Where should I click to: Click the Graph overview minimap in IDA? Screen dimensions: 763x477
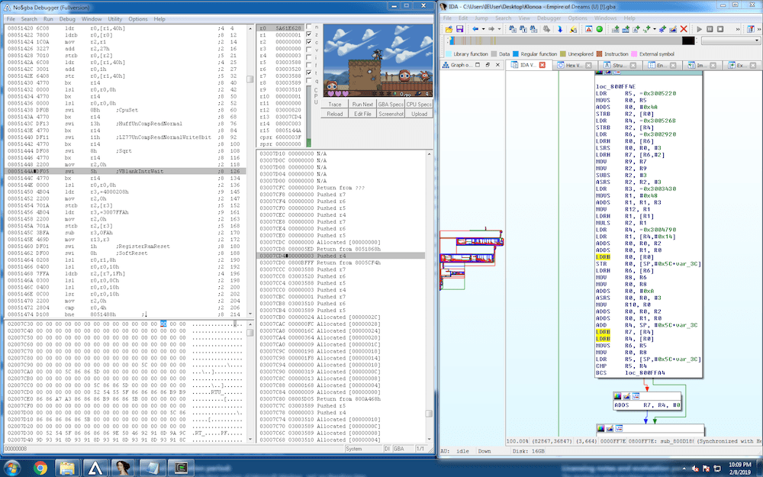[472, 259]
